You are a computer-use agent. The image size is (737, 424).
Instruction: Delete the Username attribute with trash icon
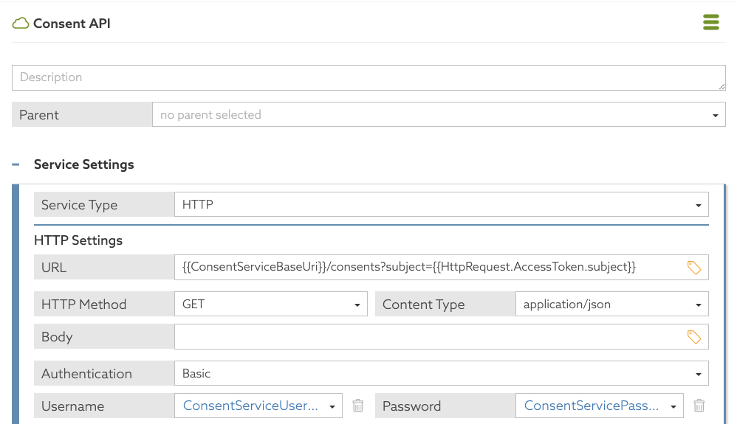(x=358, y=406)
